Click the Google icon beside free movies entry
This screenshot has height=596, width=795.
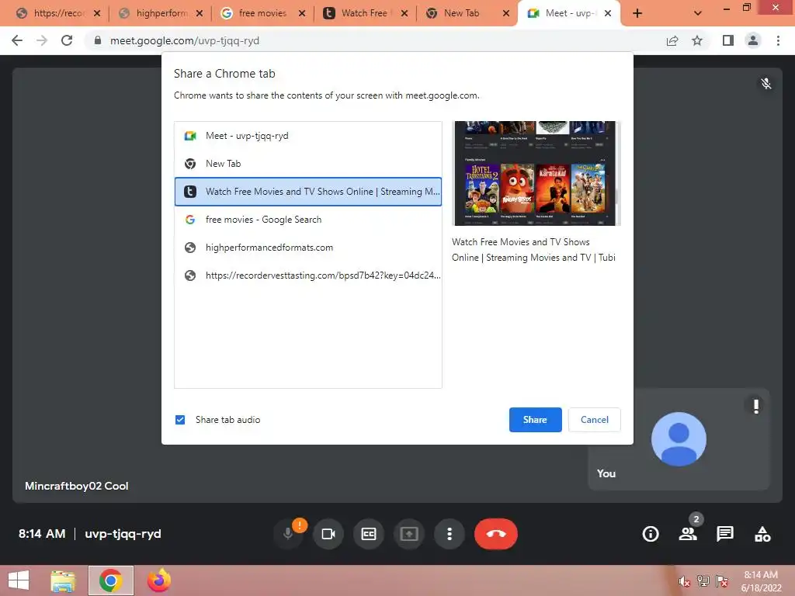coord(190,220)
